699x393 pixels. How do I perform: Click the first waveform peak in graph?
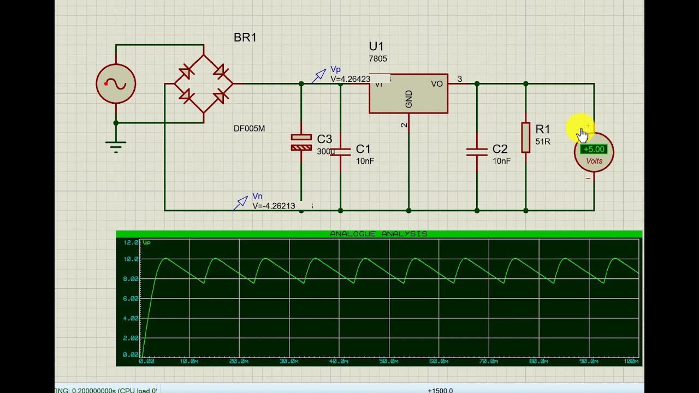[165, 259]
